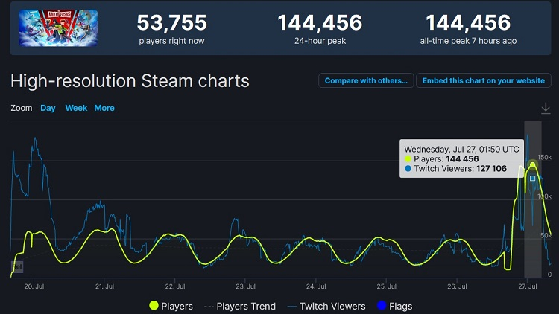Click the chart download arrow icon
Viewport: 559px width, 314px height.
(546, 109)
